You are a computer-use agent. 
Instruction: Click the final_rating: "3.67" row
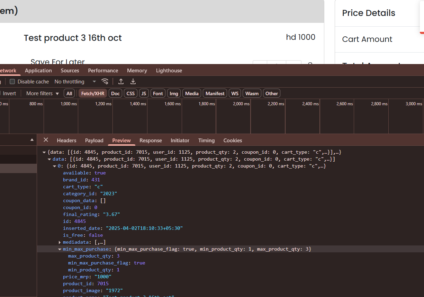[x=91, y=215]
